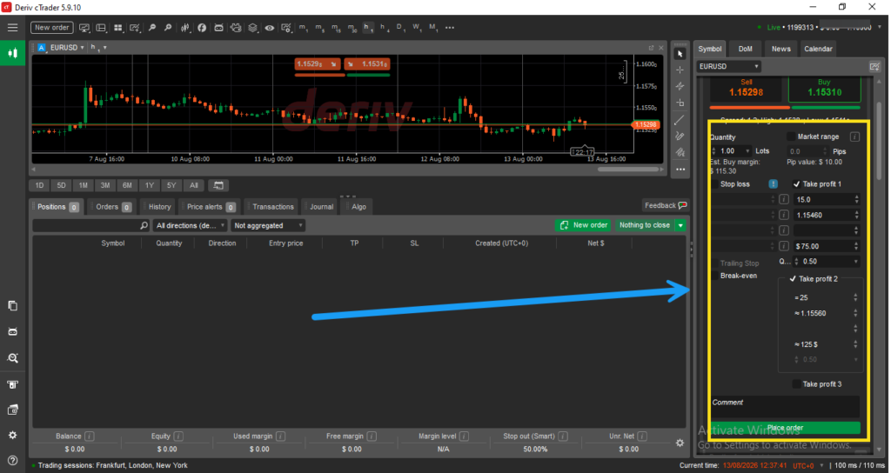Click the New order toolbar button
Viewport: 891px width, 473px height.
click(51, 27)
